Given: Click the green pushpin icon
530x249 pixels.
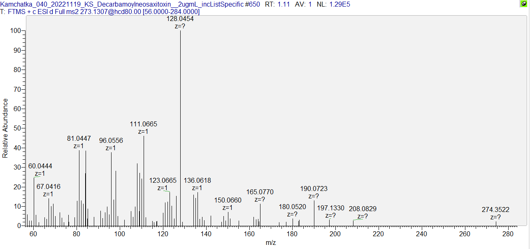Looking at the screenshot, I should click(524, 4).
